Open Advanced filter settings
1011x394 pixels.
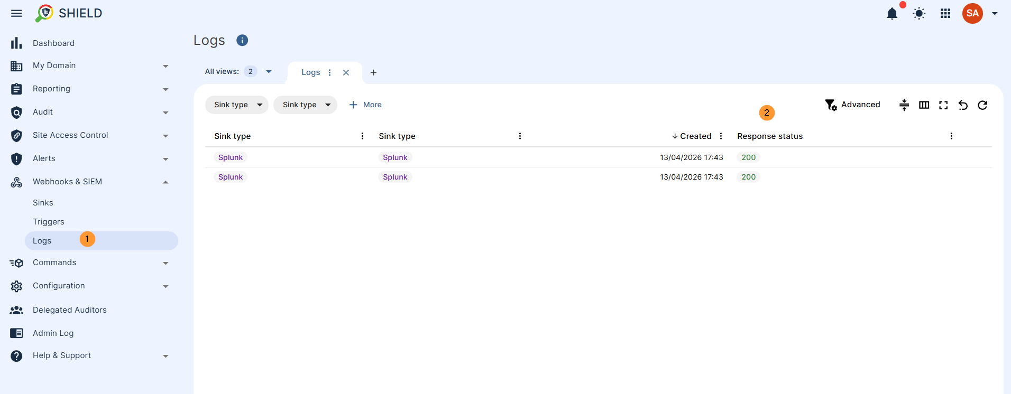(x=852, y=105)
